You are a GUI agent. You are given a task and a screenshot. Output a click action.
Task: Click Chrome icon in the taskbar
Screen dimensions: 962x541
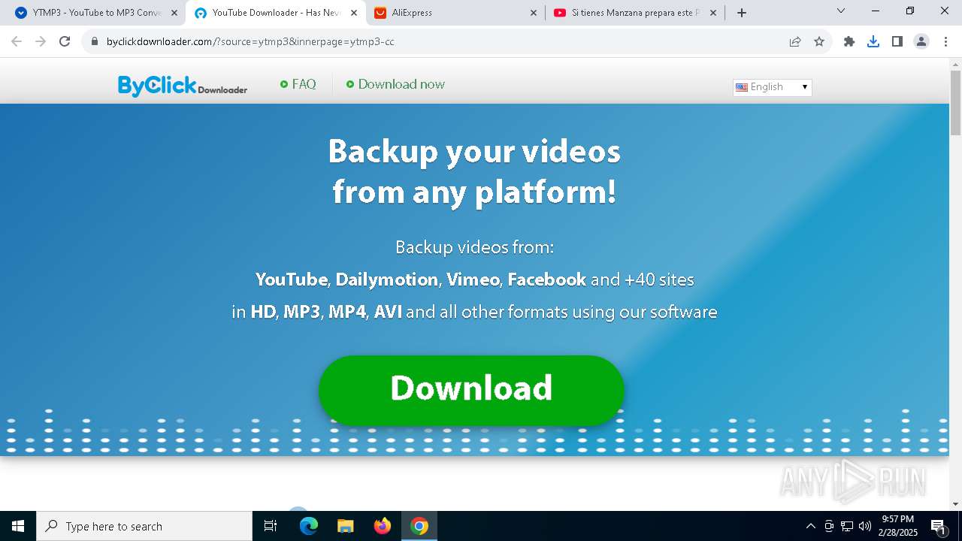pyautogui.click(x=419, y=526)
